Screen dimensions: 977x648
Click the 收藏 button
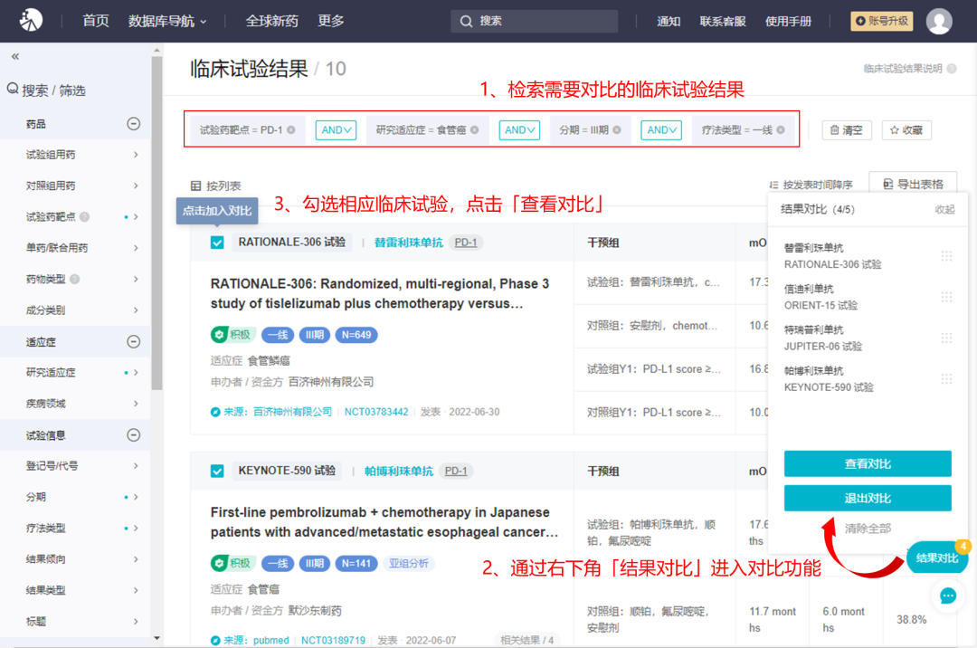pyautogui.click(x=906, y=130)
